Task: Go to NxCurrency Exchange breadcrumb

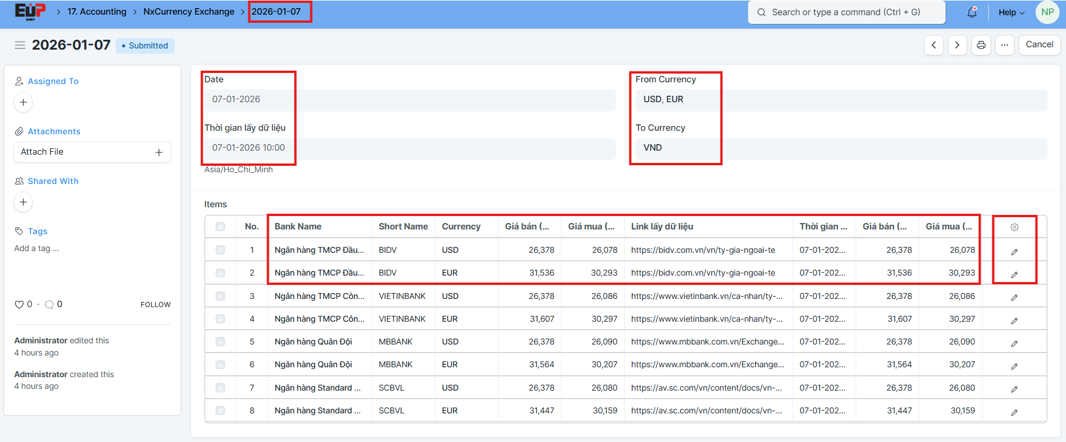Action: click(x=188, y=12)
